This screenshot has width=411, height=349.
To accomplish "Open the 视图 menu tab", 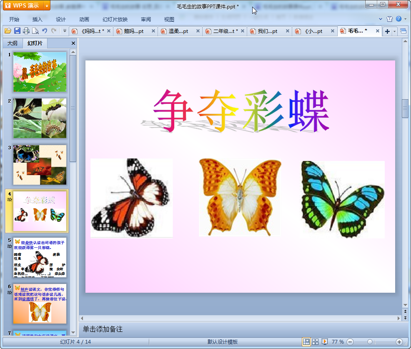I will [x=169, y=20].
